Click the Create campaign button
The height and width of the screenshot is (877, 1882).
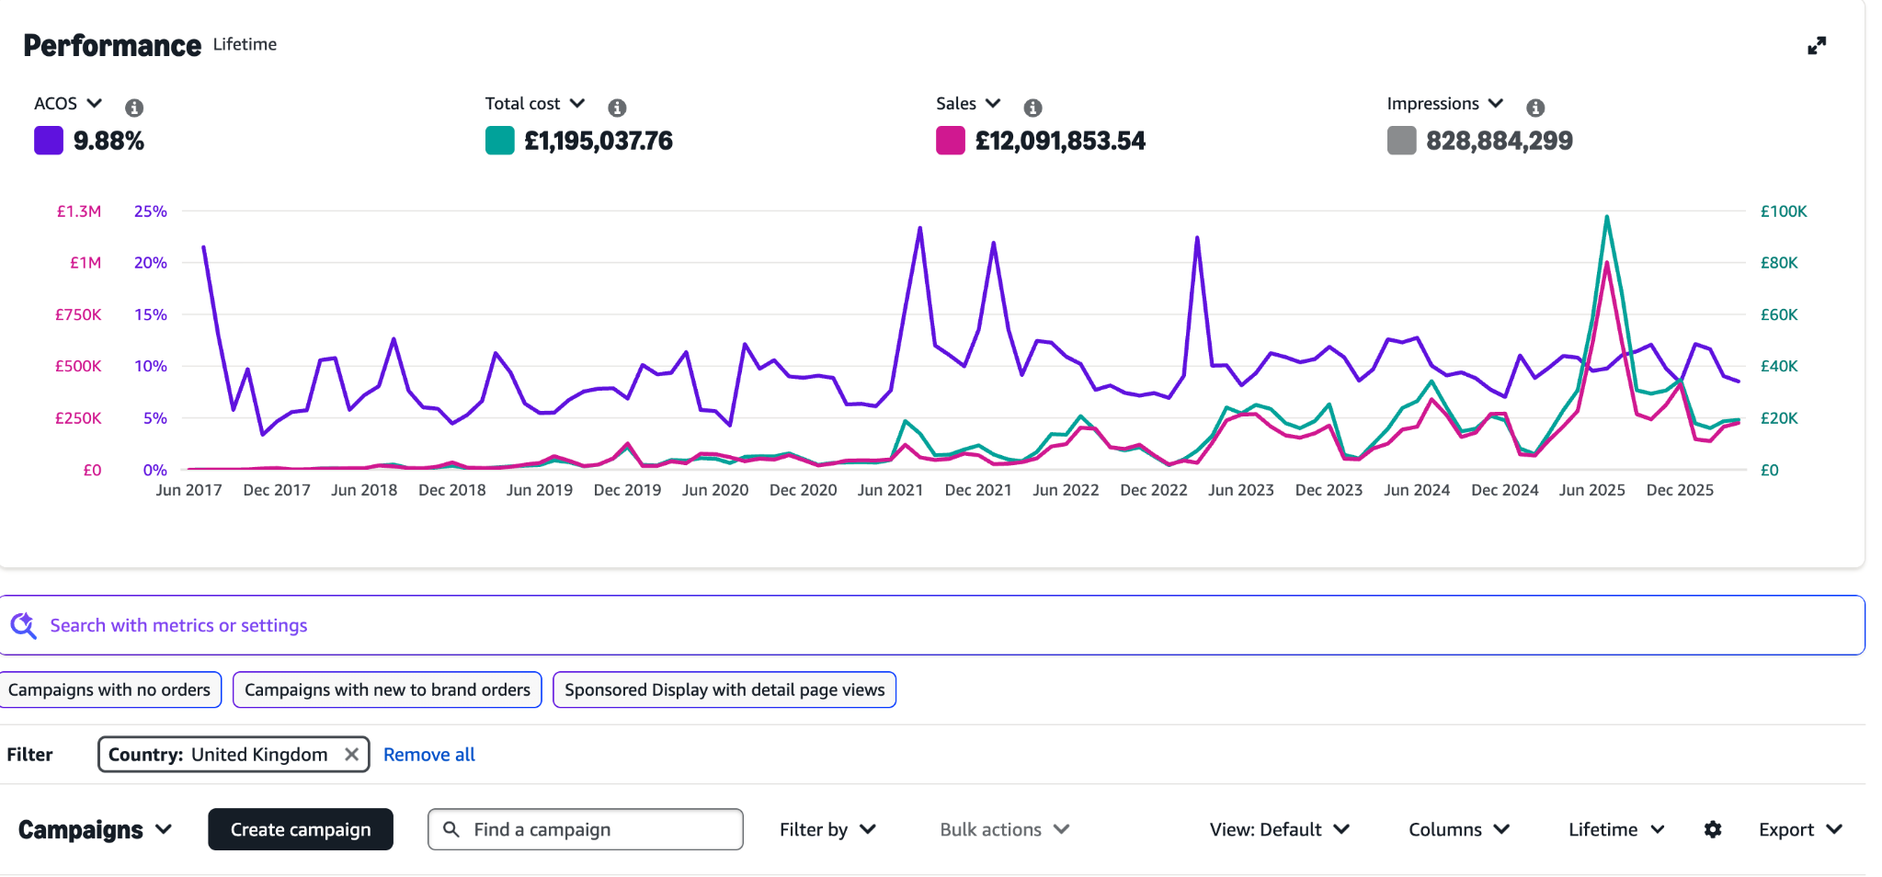[301, 829]
